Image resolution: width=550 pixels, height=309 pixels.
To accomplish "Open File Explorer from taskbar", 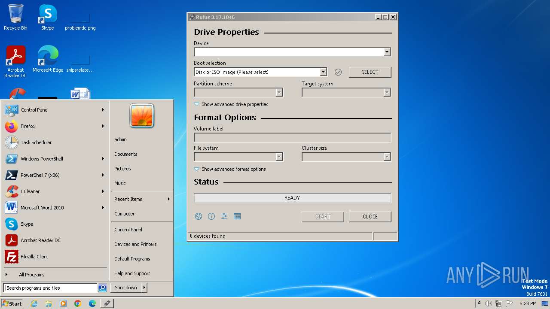I will 49,303.
